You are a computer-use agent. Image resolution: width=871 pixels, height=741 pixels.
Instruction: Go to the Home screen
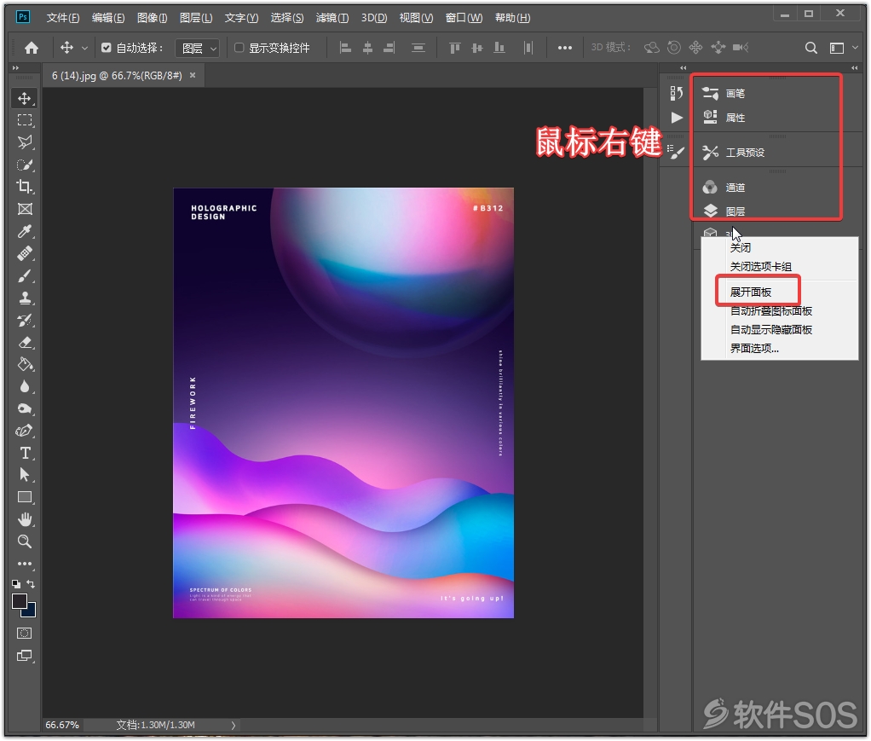pyautogui.click(x=32, y=48)
